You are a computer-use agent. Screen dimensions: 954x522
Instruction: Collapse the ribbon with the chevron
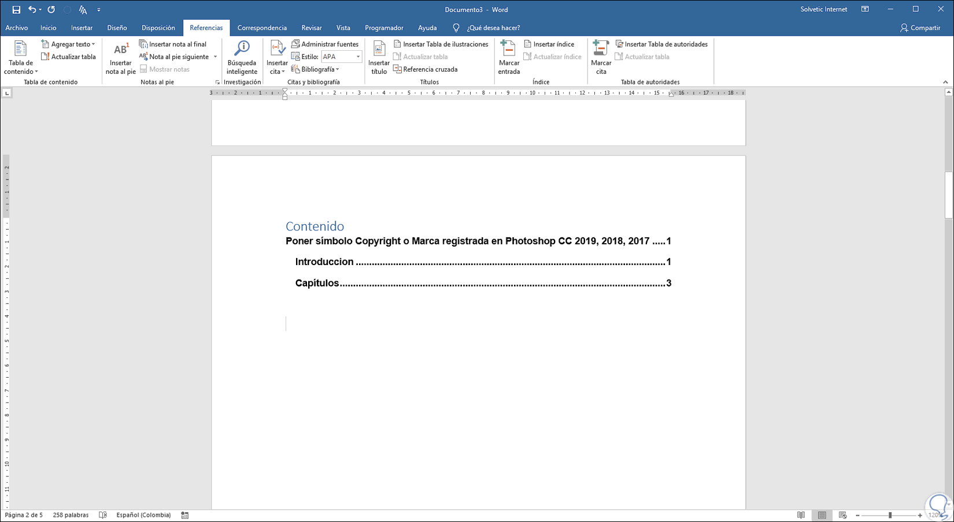pyautogui.click(x=945, y=82)
